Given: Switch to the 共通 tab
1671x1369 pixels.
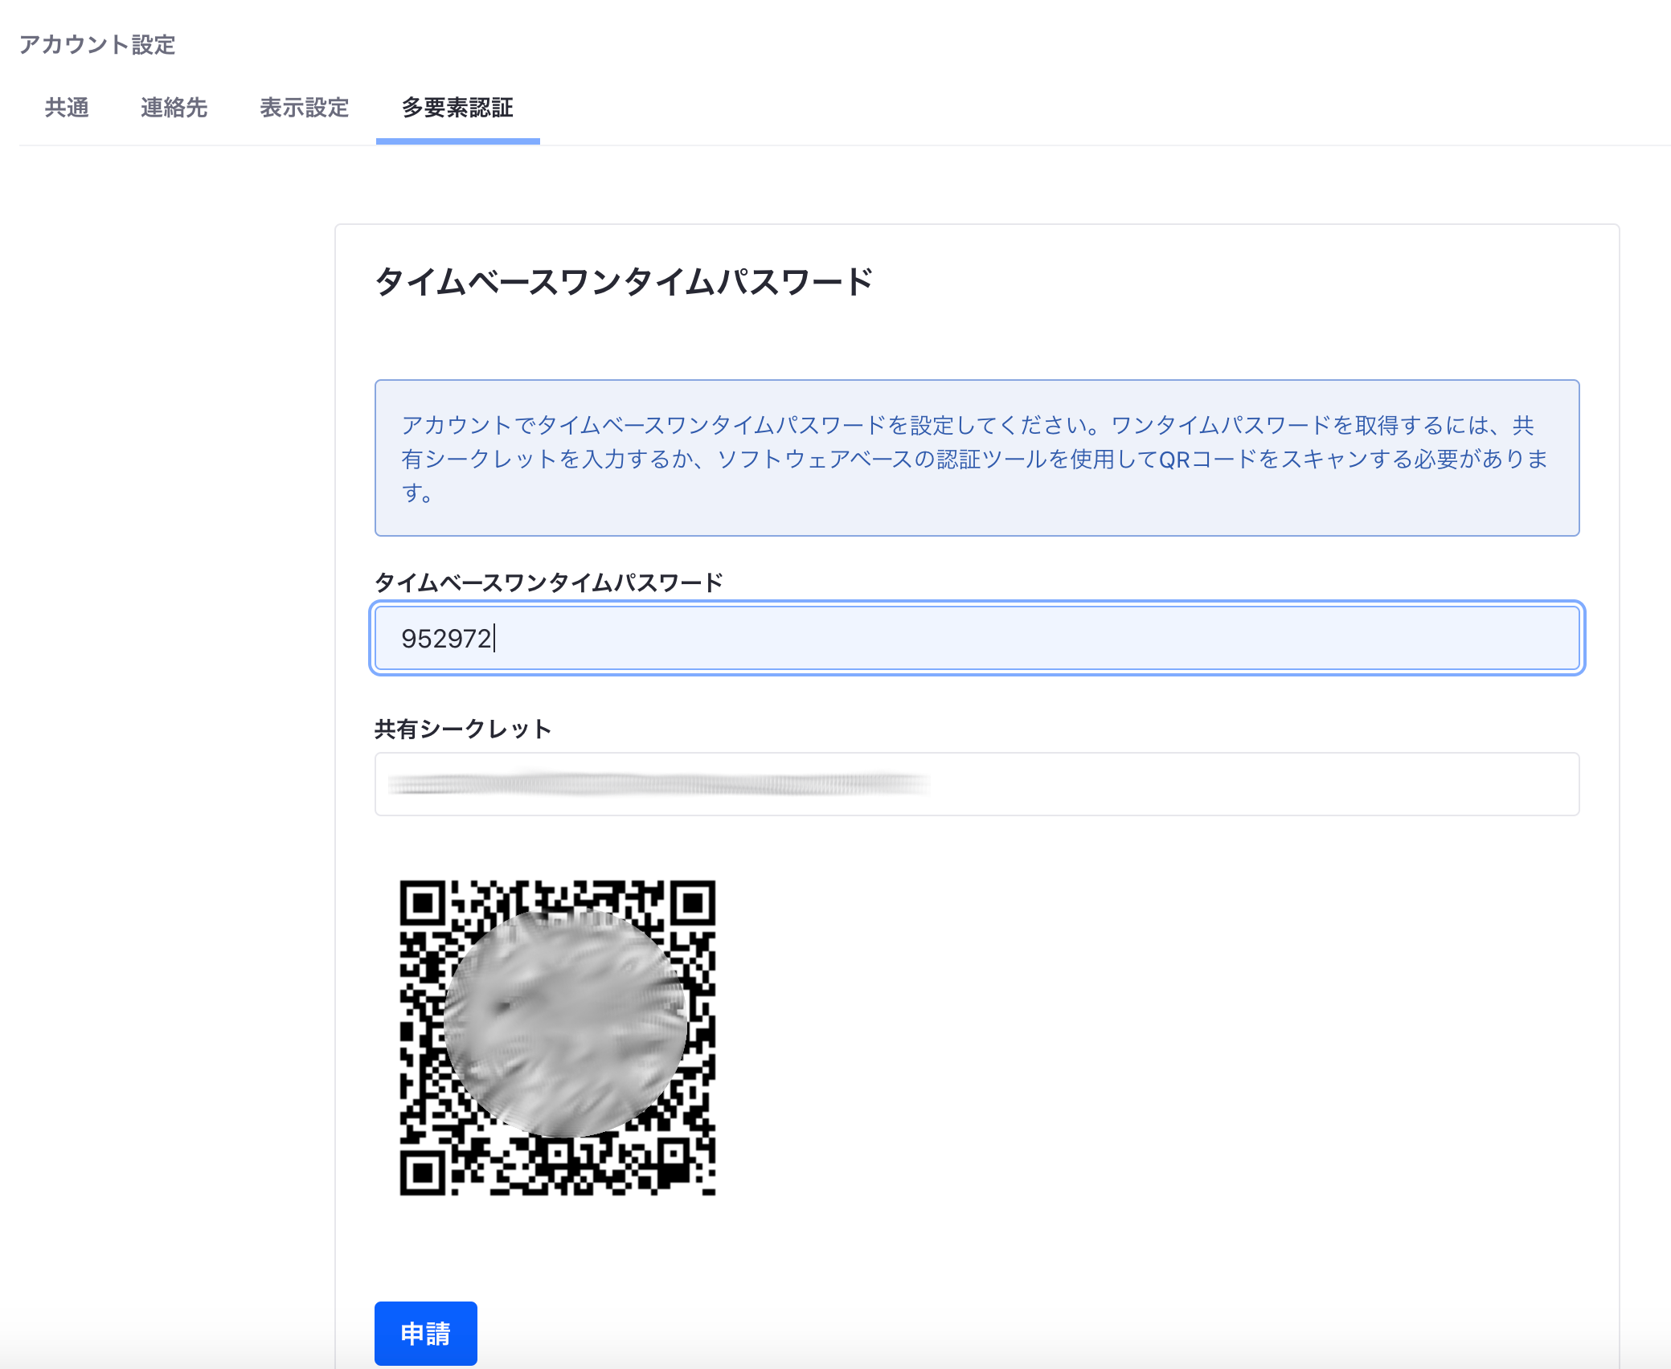Looking at the screenshot, I should [x=67, y=108].
